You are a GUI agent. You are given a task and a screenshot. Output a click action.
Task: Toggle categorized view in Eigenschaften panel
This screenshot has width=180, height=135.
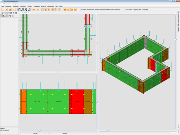[1, 16]
